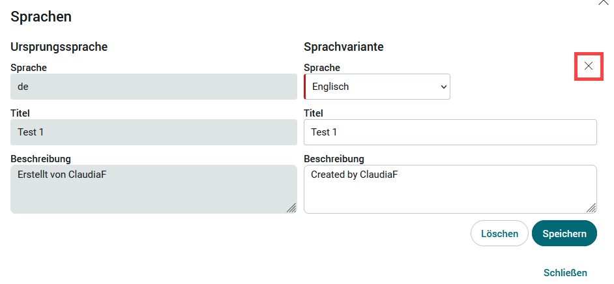Close the Sprachvariante panel with the X icon
Viewport: 614px width, 284px height.
588,66
